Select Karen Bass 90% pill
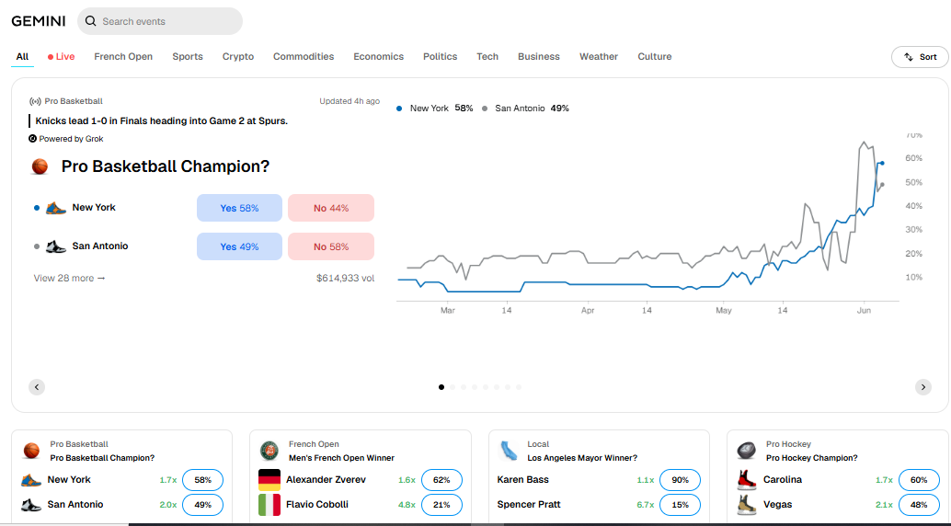The image size is (951, 526). tap(680, 480)
